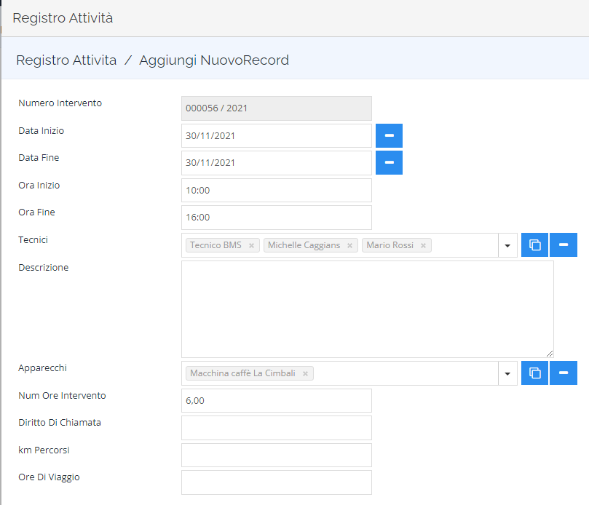This screenshot has height=505, width=589.
Task: Open the Apparecchi dropdown arrow
Action: (x=507, y=373)
